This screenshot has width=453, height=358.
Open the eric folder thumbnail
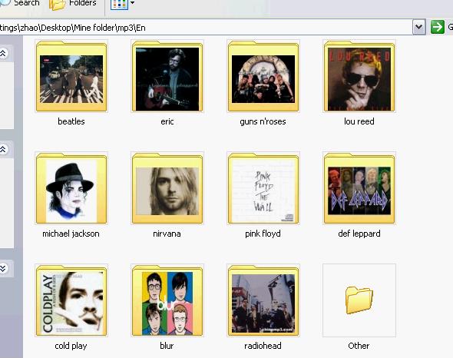167,76
